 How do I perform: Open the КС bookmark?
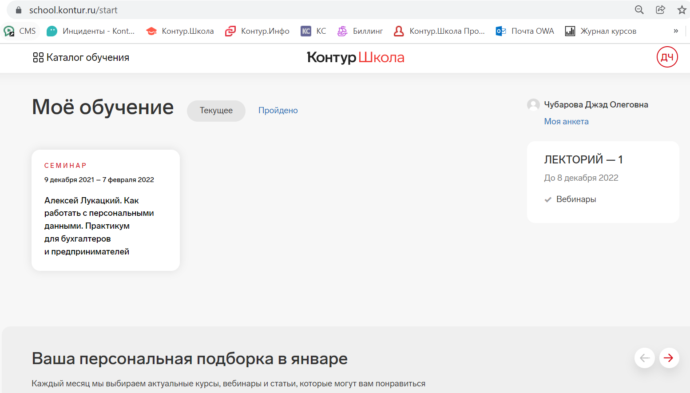pyautogui.click(x=313, y=31)
